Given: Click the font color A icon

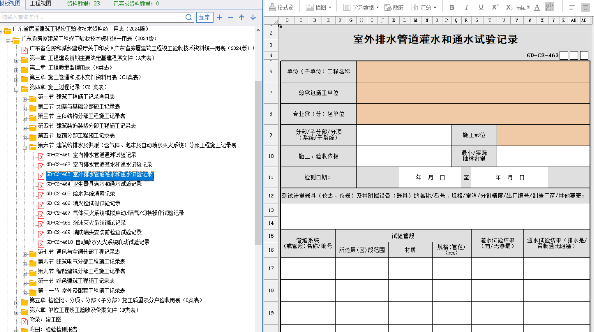Looking at the screenshot, I should pyautogui.click(x=537, y=7).
